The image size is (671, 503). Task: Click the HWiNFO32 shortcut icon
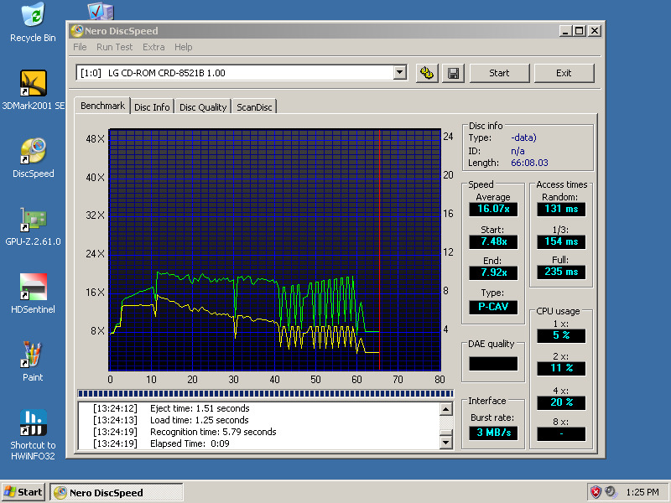coord(33,423)
